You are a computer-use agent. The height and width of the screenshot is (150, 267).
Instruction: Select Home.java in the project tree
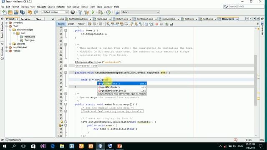pos(30,37)
